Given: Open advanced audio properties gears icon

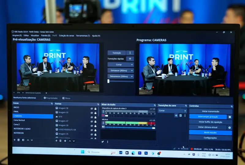Looking at the screenshot, I should coord(103,142).
